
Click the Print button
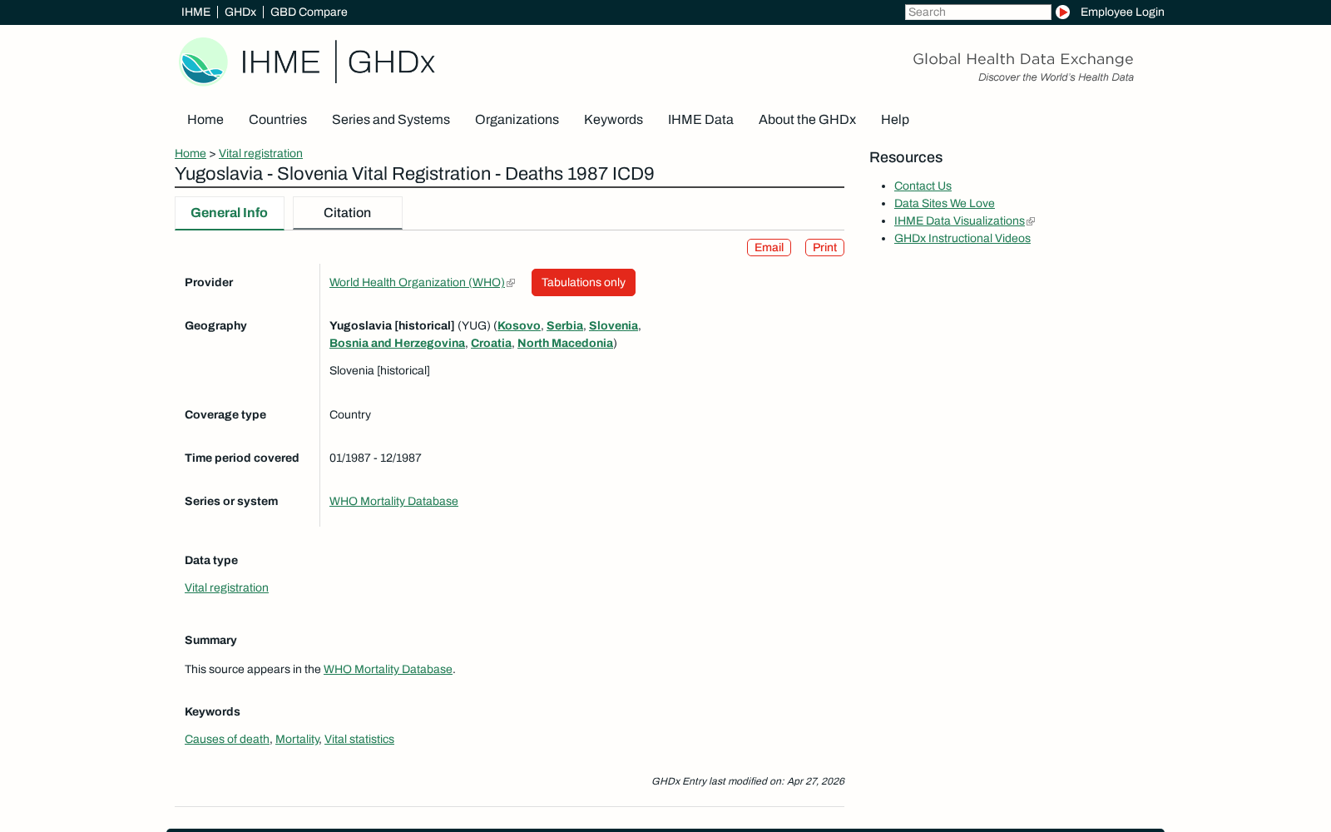[824, 248]
